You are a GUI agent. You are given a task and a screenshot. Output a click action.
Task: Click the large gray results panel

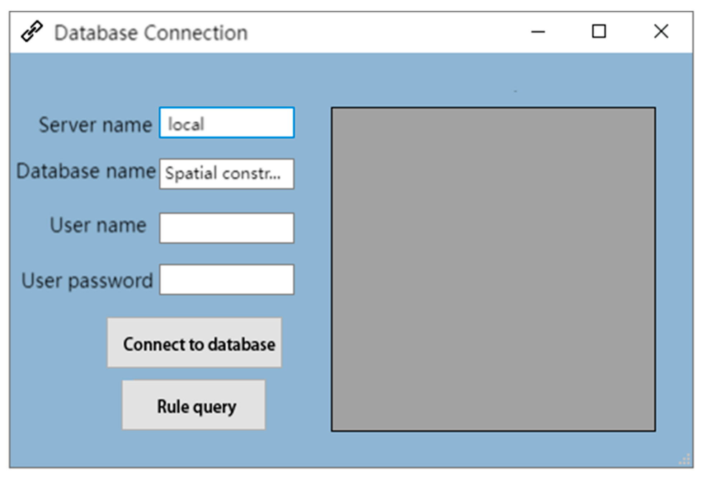coord(493,269)
